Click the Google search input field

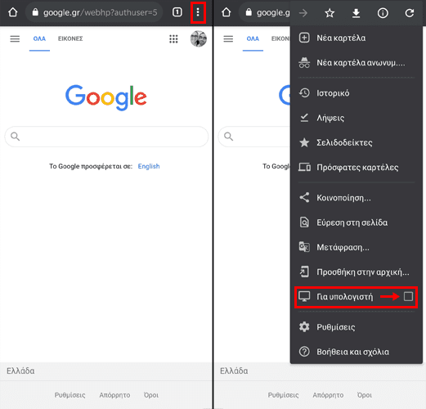106,137
